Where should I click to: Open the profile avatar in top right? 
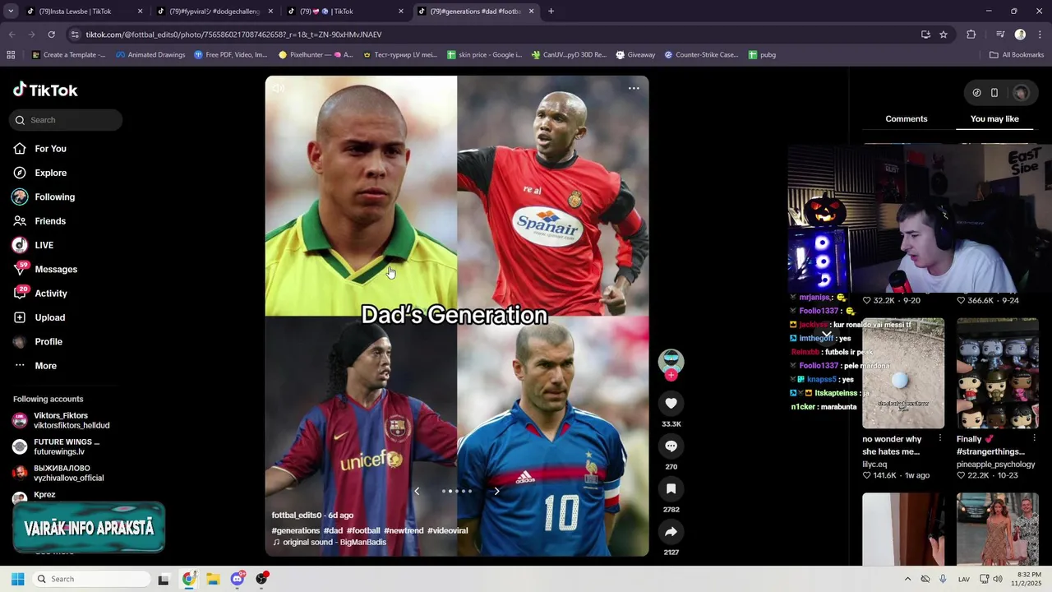pos(1021,93)
